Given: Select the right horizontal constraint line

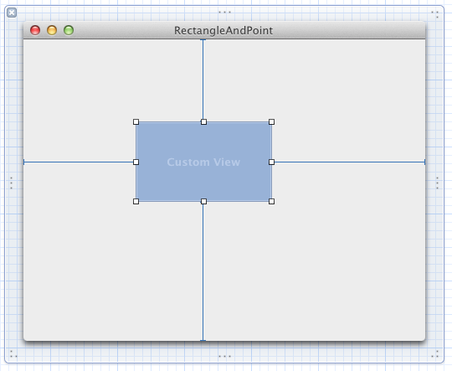Looking at the screenshot, I should [x=350, y=162].
